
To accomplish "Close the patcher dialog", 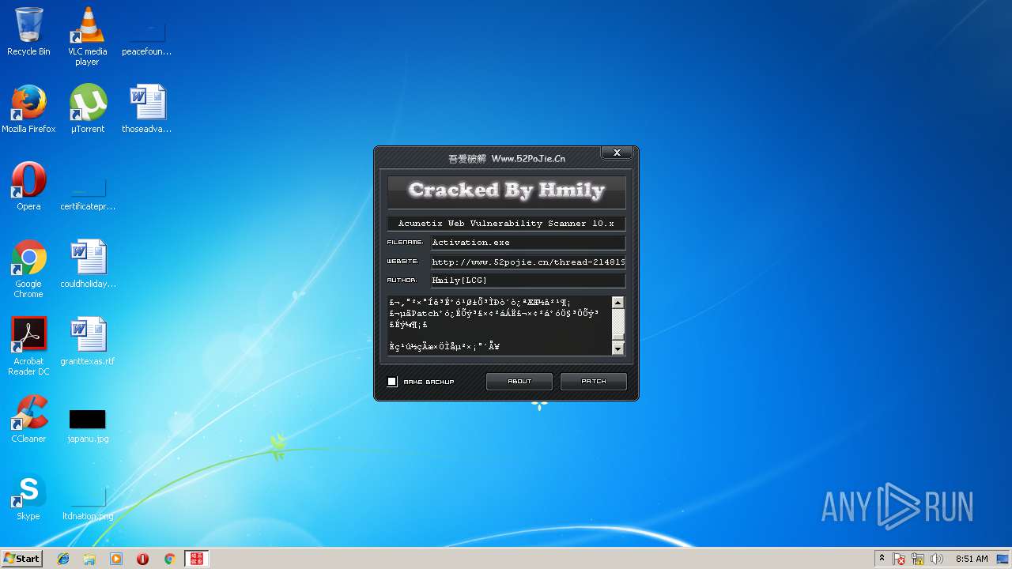I will pos(617,153).
